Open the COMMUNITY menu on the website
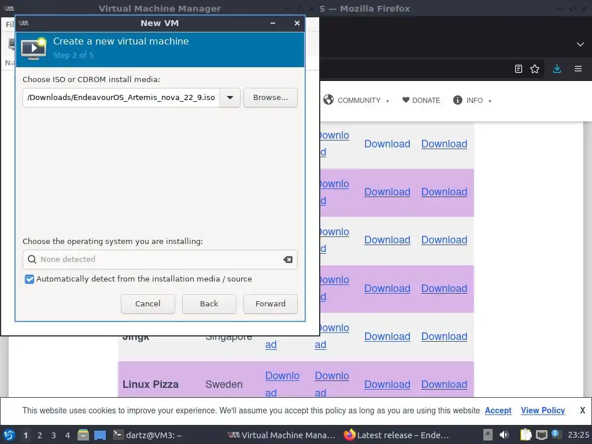592x444 pixels. click(x=358, y=101)
